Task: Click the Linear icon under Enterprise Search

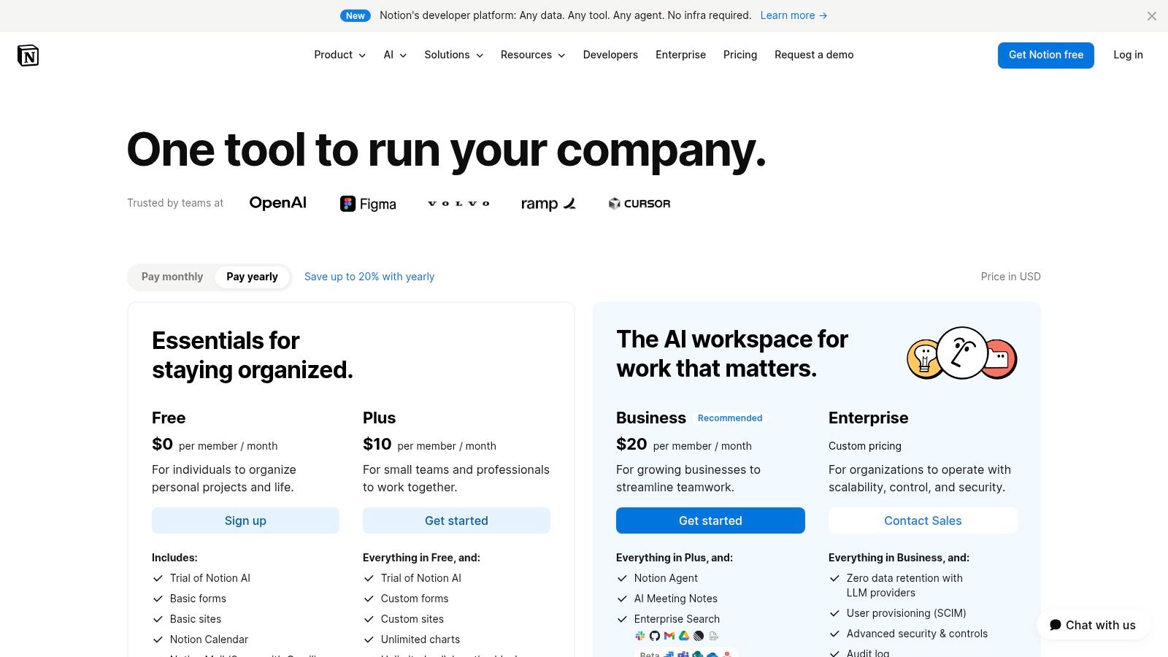Action: tap(699, 636)
